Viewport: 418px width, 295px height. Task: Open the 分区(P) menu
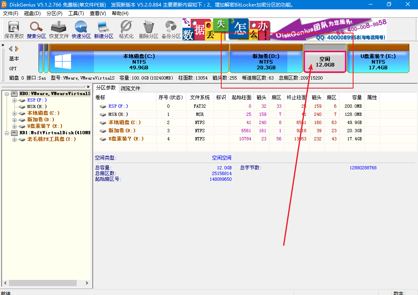click(x=54, y=13)
